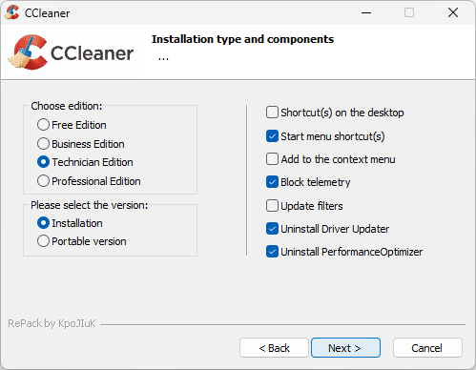Select Technician Edition radio button
476x370 pixels.
[43, 162]
